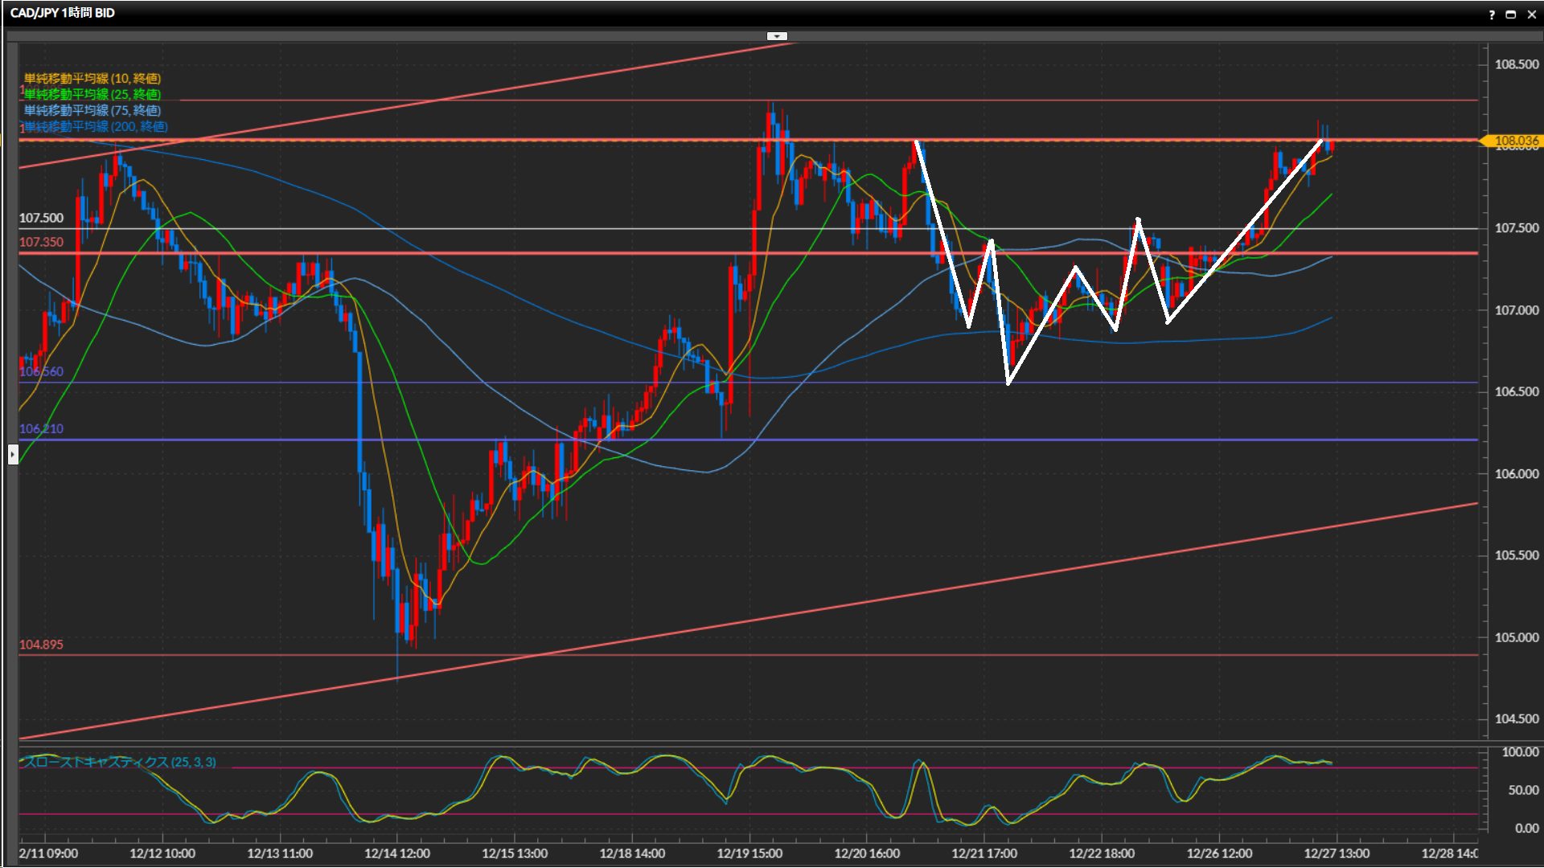Screen dimensions: 1544x868
Task: Open the left side panel expander arrow
Action: [13, 455]
